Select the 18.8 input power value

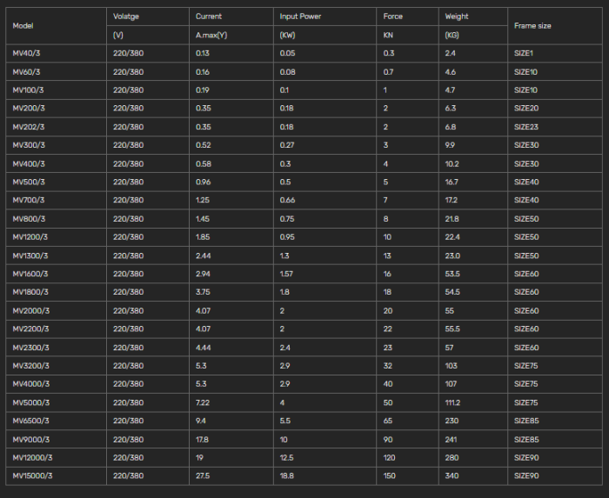pyautogui.click(x=286, y=475)
